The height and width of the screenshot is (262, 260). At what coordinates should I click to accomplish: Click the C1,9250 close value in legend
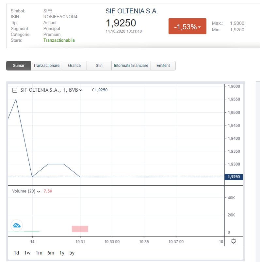click(x=100, y=90)
